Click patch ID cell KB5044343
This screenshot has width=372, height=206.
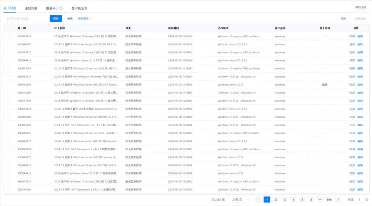(24, 109)
